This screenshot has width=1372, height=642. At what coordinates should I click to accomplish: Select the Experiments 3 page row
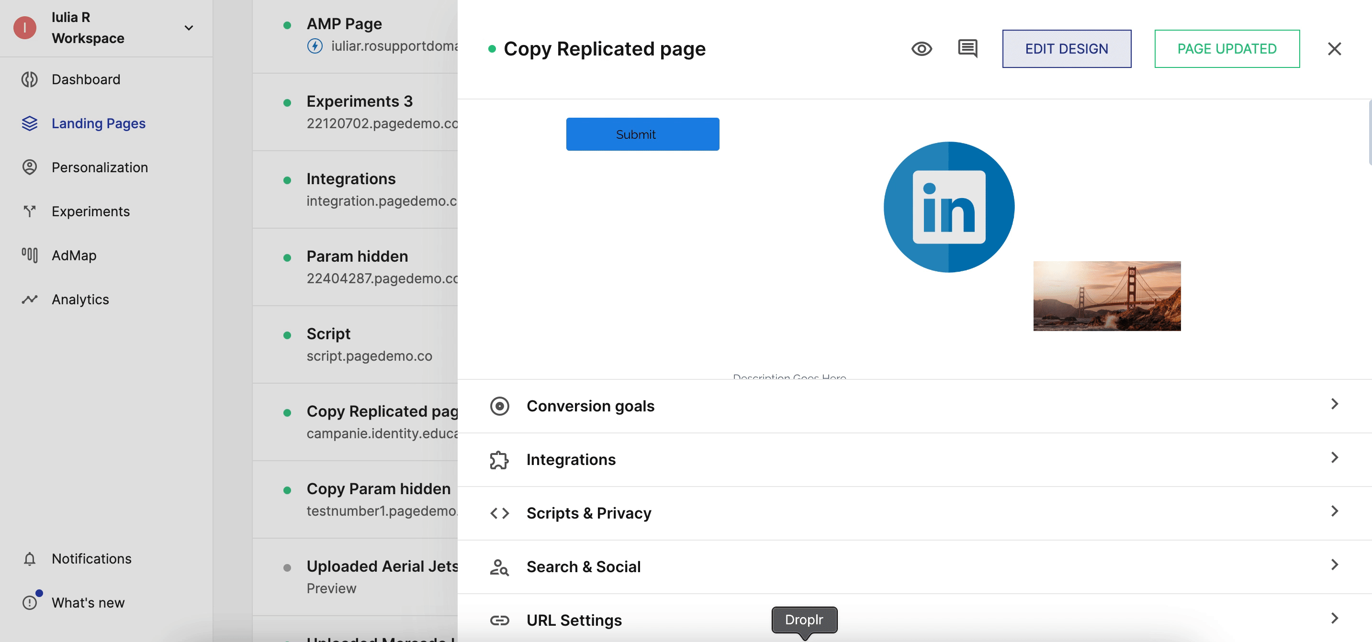pos(355,112)
